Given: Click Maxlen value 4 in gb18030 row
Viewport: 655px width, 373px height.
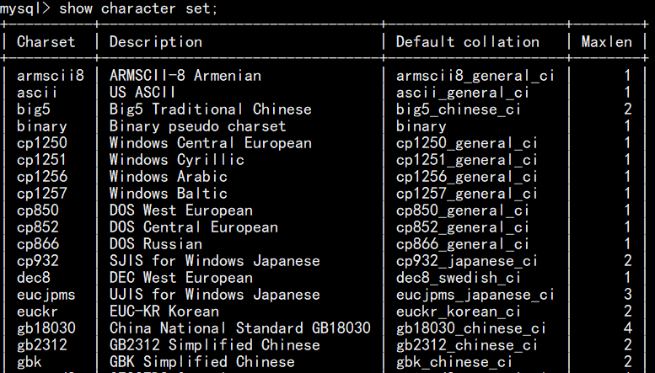Looking at the screenshot, I should point(627,328).
